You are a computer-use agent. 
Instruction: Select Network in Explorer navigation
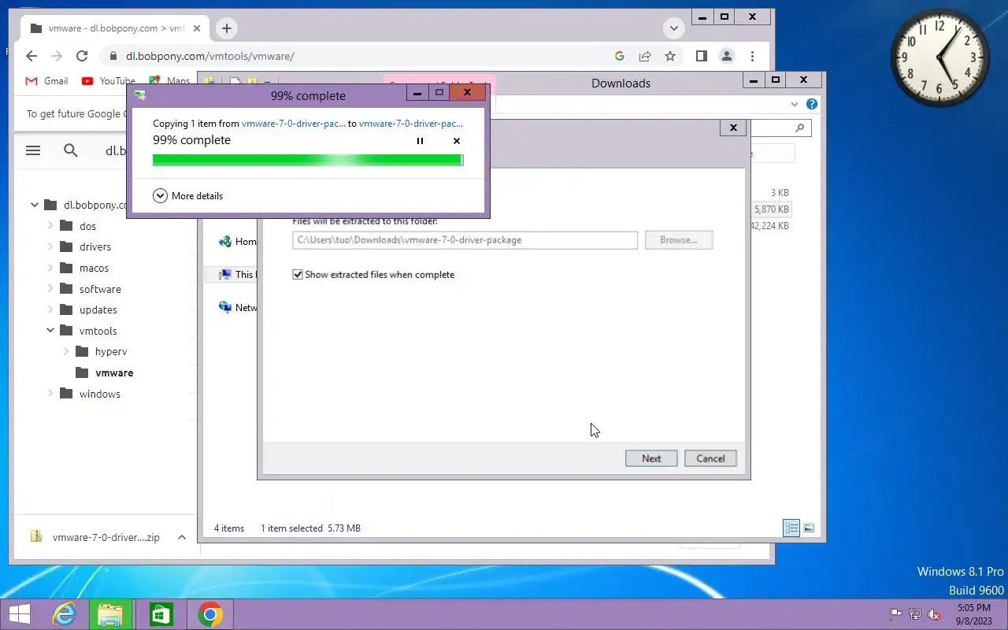pyautogui.click(x=238, y=308)
